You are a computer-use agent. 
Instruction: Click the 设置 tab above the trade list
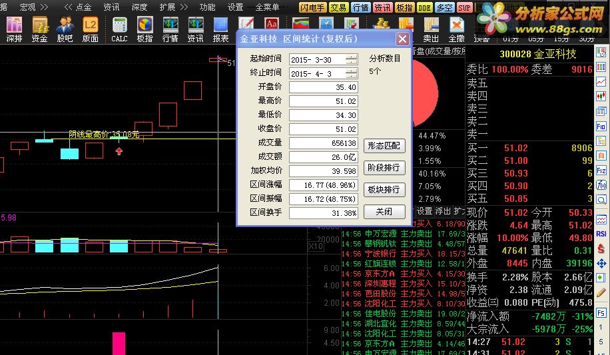(424, 211)
